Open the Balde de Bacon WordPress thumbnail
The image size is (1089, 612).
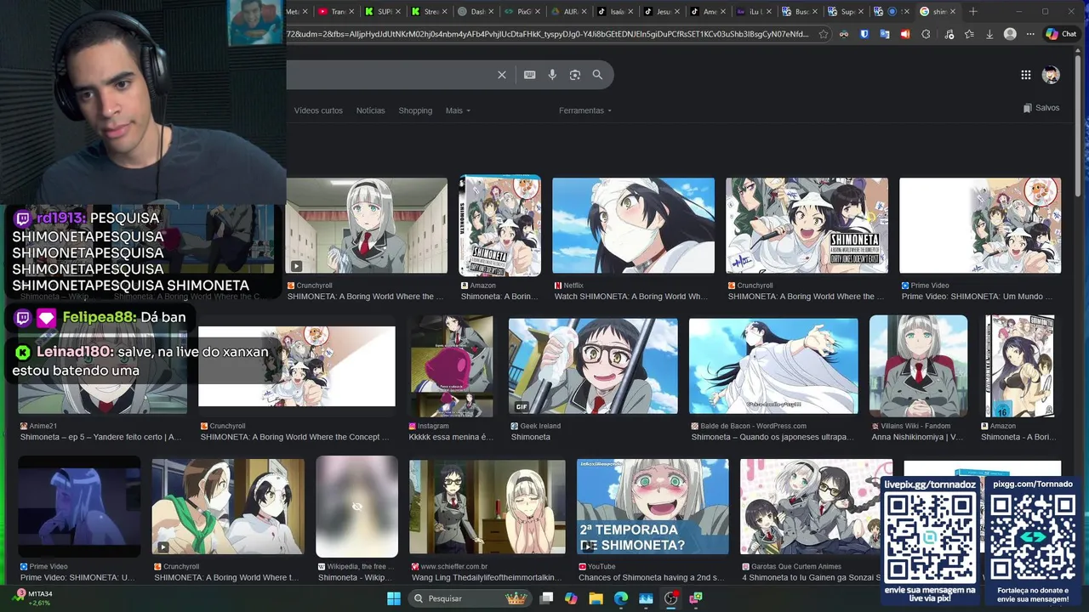click(x=773, y=366)
